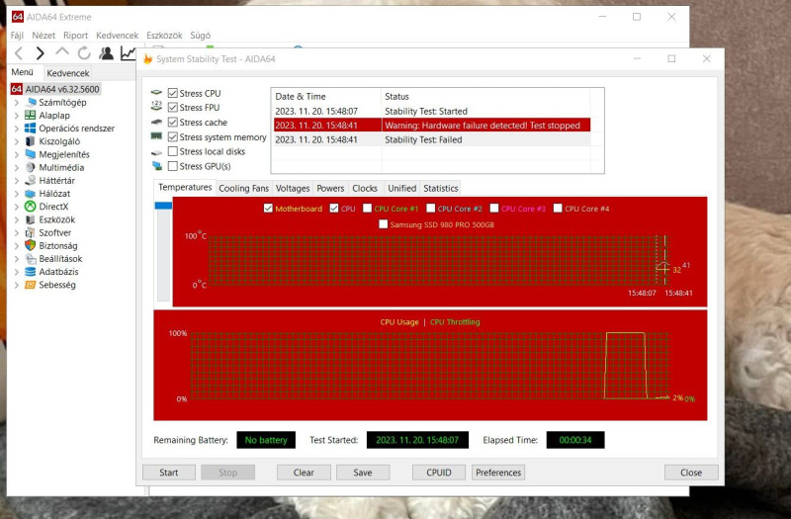The image size is (791, 519).
Task: Click the Számítógép computer icon
Action: 31,103
